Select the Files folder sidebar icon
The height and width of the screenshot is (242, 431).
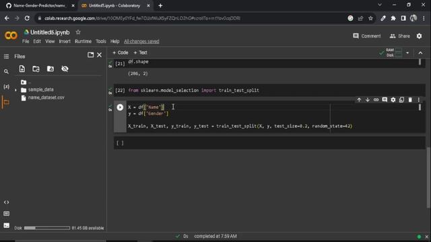click(x=6, y=102)
